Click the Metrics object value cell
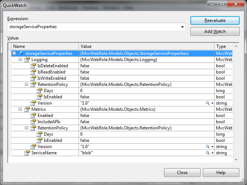The image size is (247, 185). (147, 109)
